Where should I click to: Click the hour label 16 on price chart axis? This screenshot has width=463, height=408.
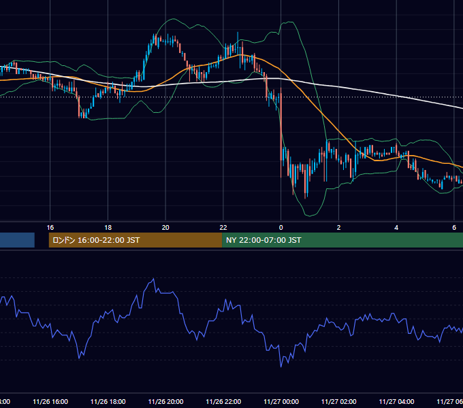click(x=50, y=228)
